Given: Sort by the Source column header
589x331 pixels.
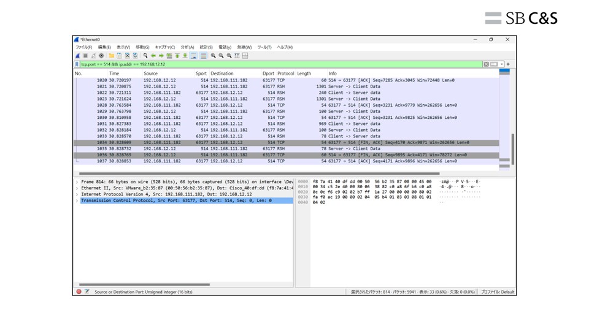Looking at the screenshot, I should click(x=151, y=74).
